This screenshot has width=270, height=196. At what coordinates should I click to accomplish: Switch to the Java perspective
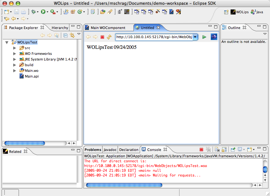[x=257, y=12]
